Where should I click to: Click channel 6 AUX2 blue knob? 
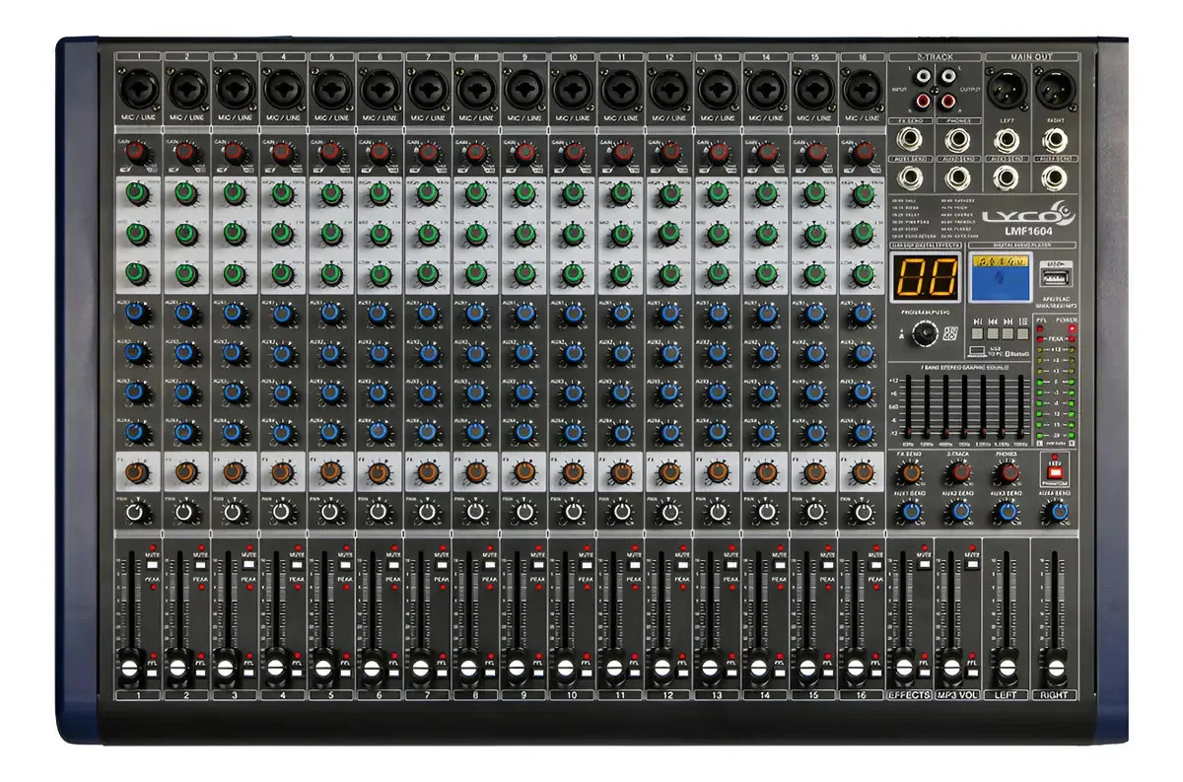[x=379, y=352]
